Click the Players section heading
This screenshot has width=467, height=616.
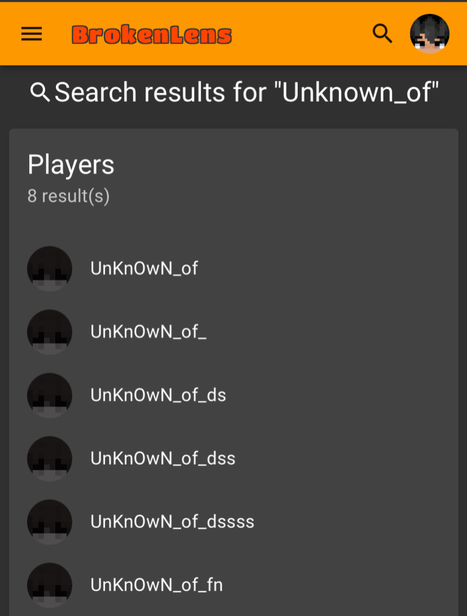pyautogui.click(x=71, y=165)
